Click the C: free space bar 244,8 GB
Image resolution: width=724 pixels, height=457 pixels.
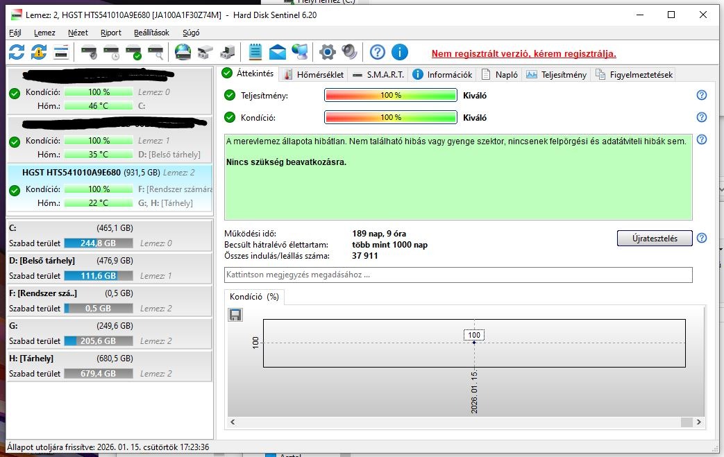99,243
